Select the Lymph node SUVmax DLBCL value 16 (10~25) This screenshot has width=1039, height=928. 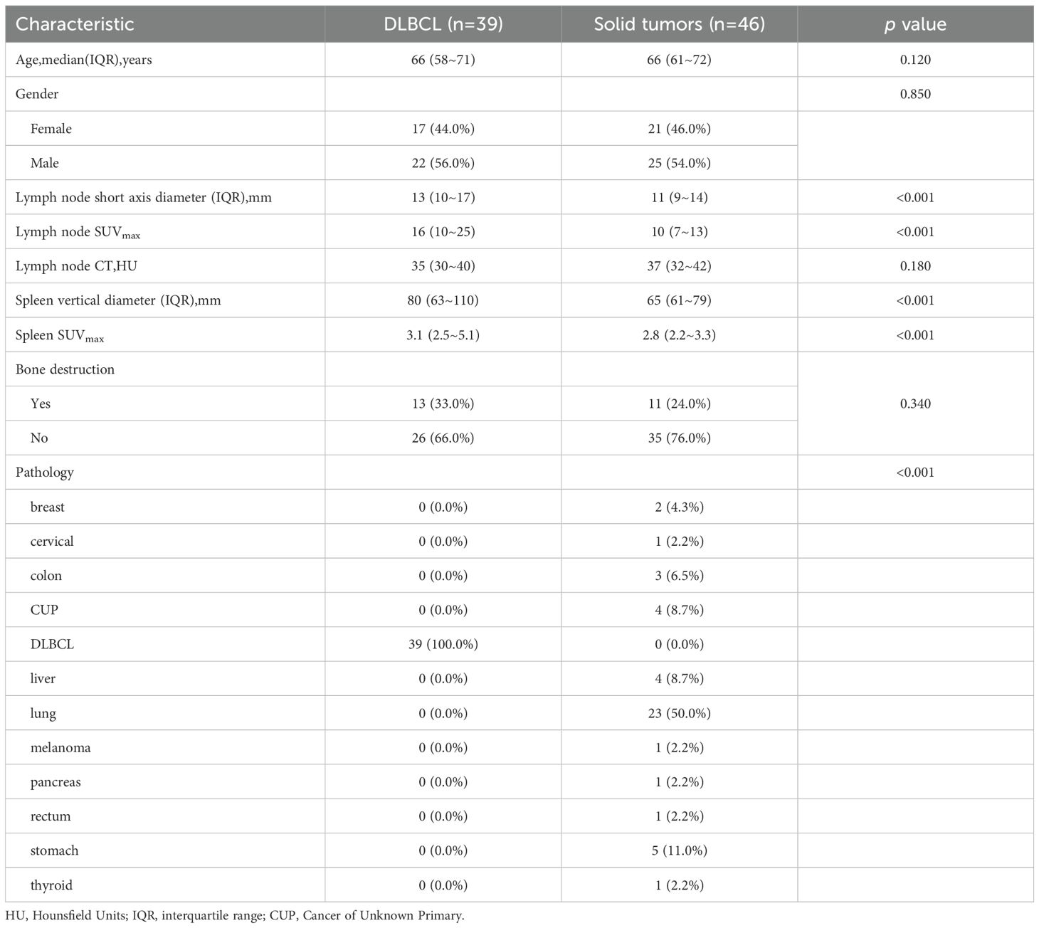tap(443, 232)
